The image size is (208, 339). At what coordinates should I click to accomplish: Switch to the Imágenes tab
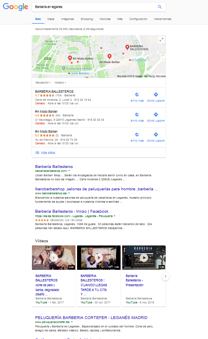[x=67, y=19]
